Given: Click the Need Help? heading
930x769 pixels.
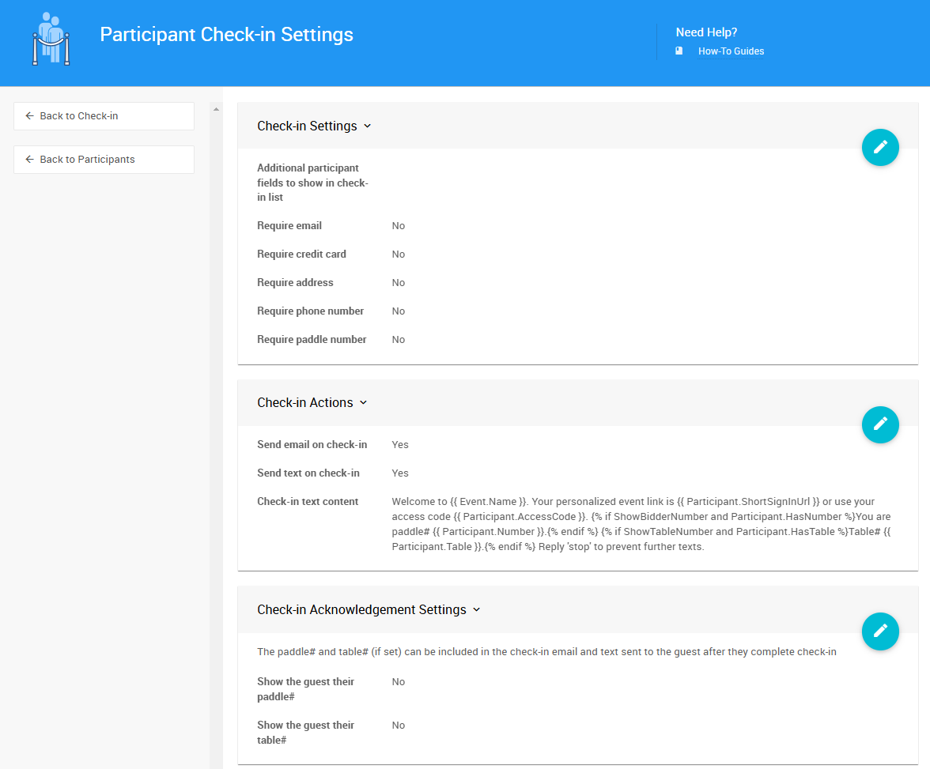Looking at the screenshot, I should (706, 32).
